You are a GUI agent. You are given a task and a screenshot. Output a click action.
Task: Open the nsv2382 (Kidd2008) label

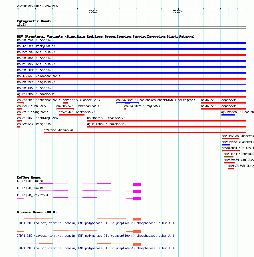[59, 130]
